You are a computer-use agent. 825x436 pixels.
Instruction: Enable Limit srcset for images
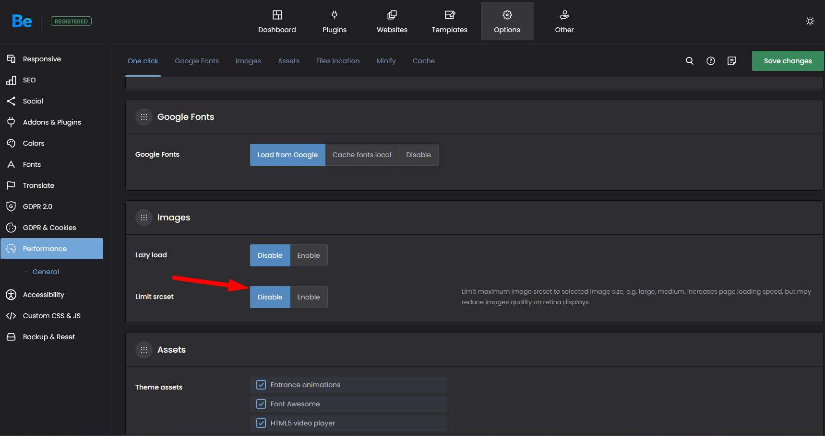308,297
